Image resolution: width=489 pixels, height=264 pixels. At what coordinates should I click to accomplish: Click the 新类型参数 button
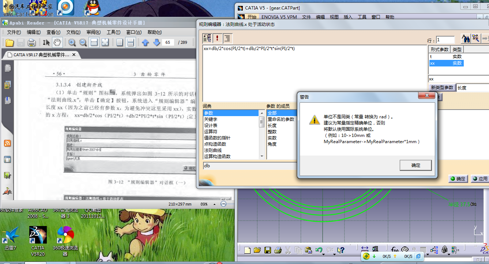pyautogui.click(x=442, y=88)
